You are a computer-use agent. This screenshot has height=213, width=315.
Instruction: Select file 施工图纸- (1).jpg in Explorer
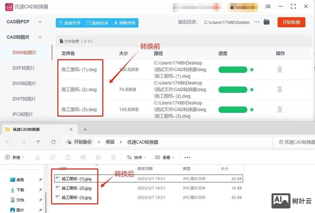tap(149, 178)
